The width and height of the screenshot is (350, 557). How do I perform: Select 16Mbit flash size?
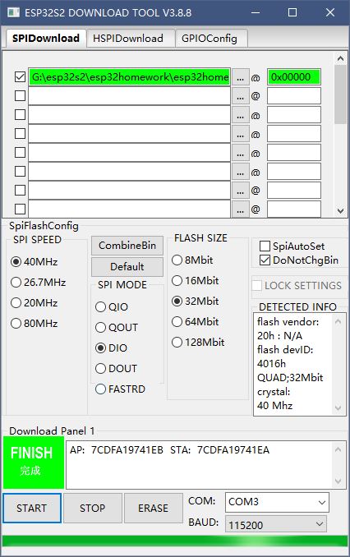[195, 281]
